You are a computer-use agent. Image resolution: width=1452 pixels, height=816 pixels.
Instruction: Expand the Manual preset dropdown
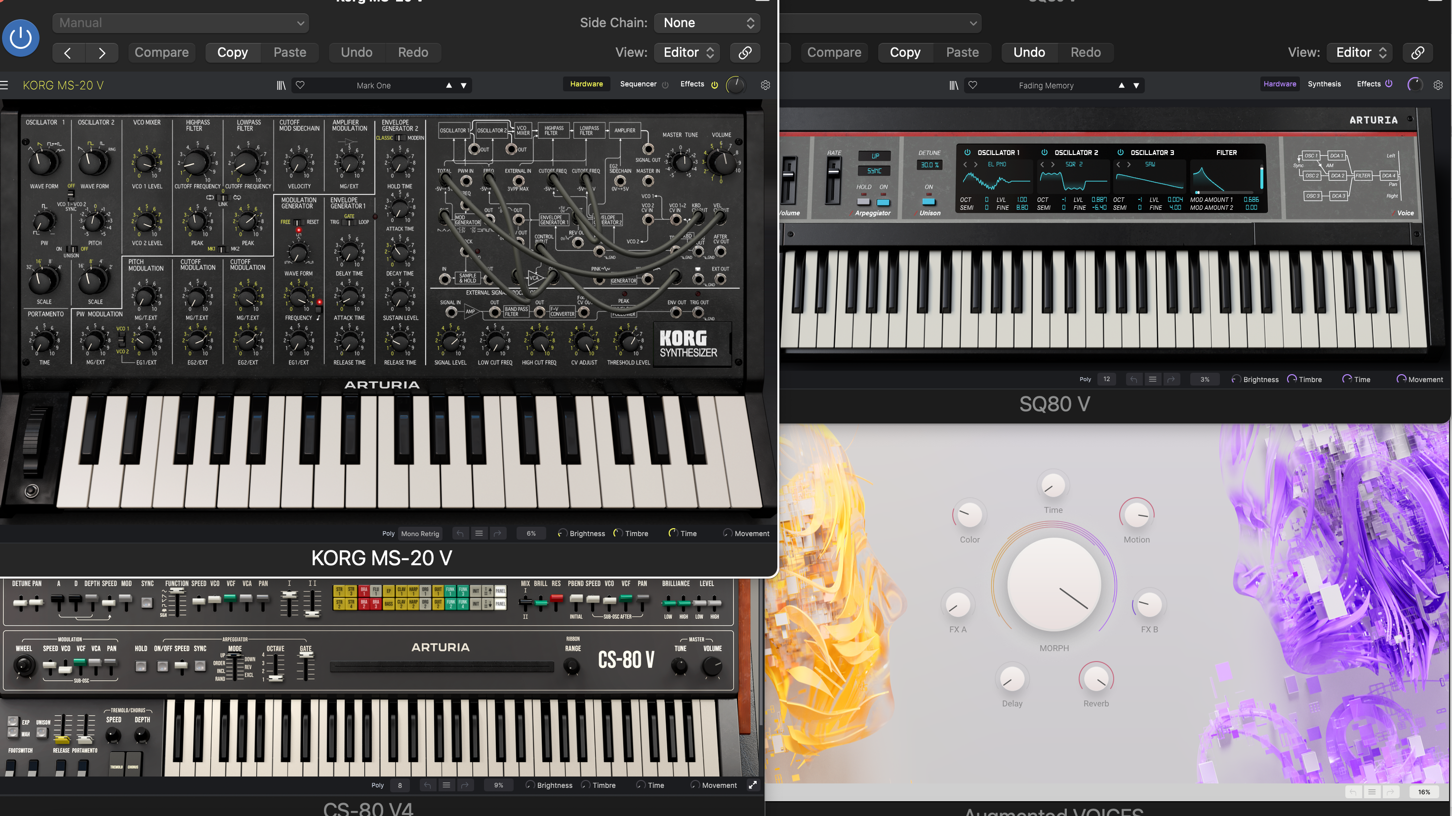[x=180, y=23]
